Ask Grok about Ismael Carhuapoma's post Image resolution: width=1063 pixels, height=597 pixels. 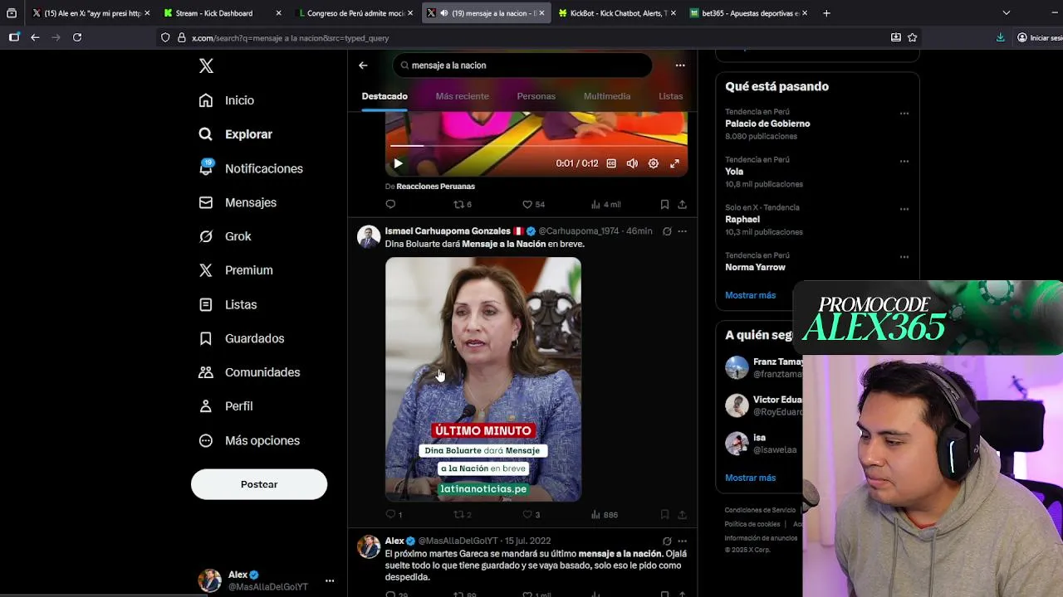click(x=667, y=231)
